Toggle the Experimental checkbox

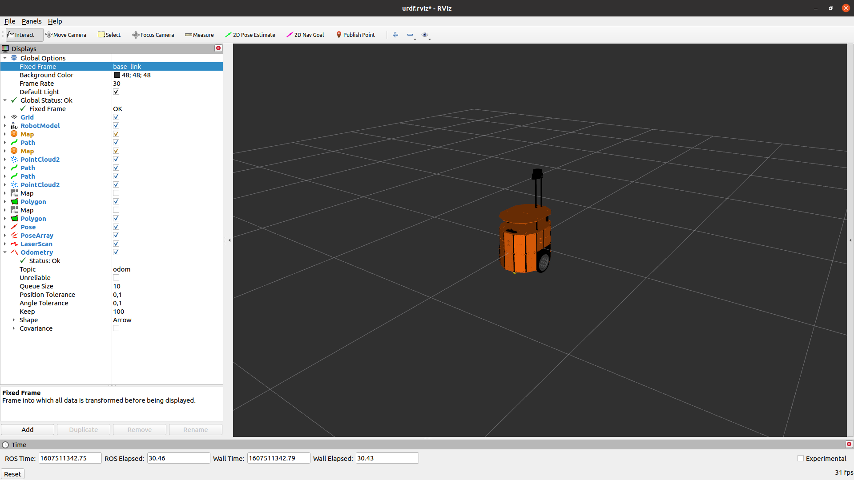pos(801,458)
